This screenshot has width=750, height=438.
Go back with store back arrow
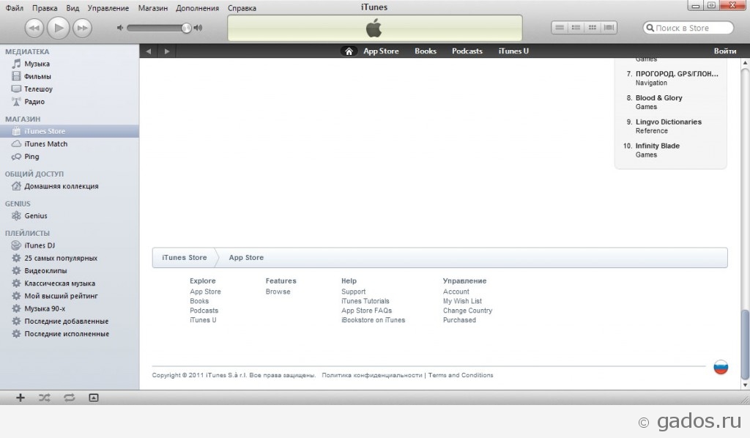pos(149,51)
